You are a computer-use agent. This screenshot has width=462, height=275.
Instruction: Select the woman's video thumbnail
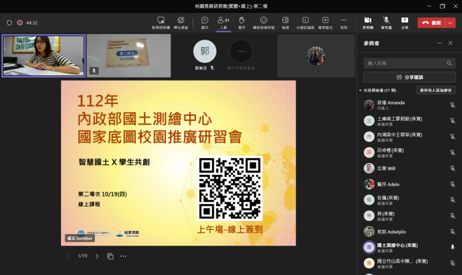point(44,56)
